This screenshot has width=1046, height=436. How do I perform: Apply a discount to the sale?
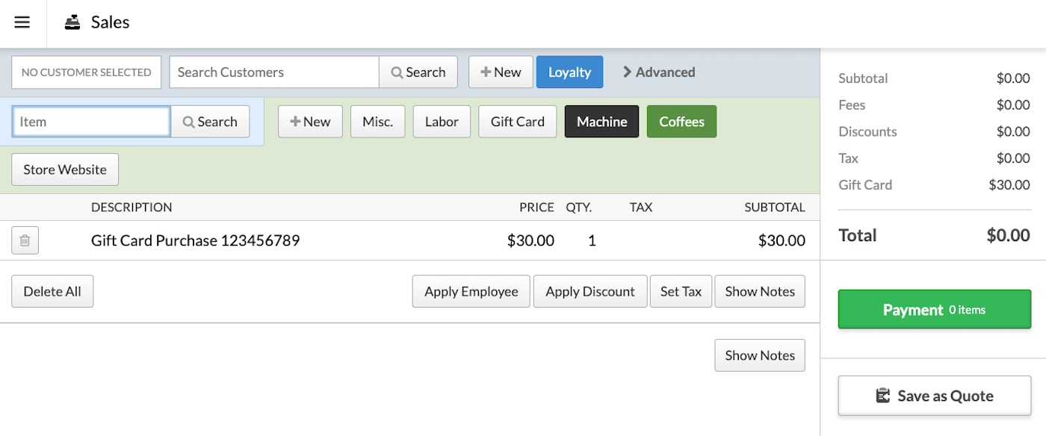589,291
